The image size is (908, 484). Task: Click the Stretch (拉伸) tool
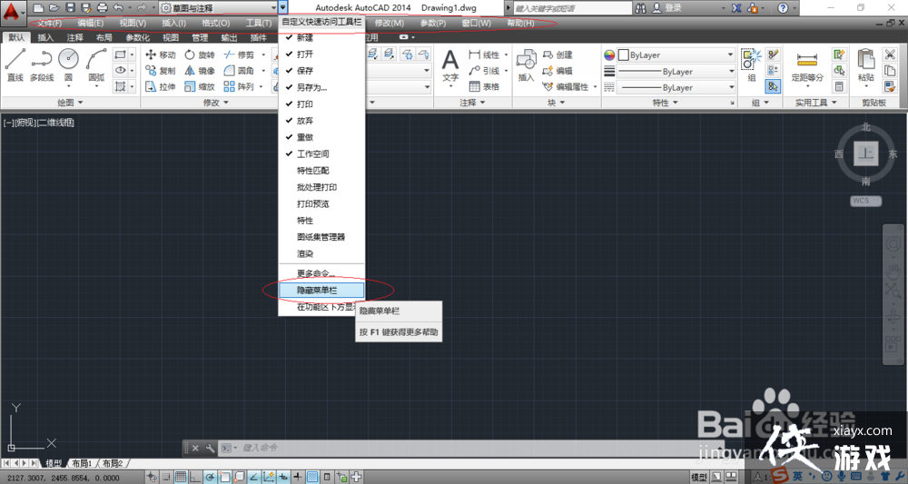pyautogui.click(x=161, y=87)
